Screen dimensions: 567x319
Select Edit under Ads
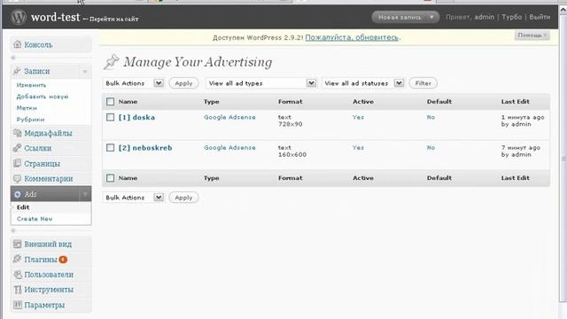pos(23,207)
